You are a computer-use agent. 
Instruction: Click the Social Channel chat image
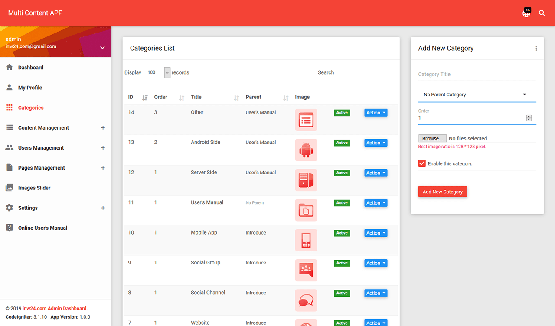tap(306, 300)
